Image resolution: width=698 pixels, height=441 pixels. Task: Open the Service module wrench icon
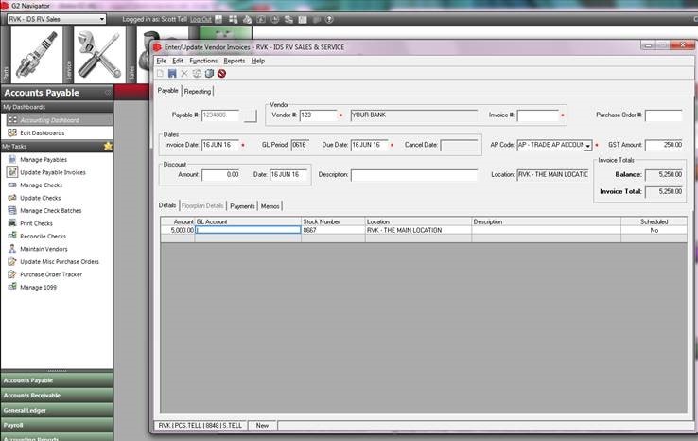(99, 55)
